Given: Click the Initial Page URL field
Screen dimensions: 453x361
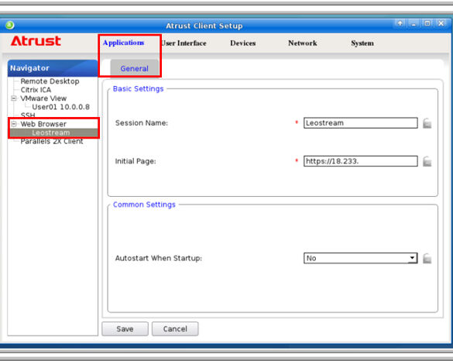Looking at the screenshot, I should pos(361,161).
